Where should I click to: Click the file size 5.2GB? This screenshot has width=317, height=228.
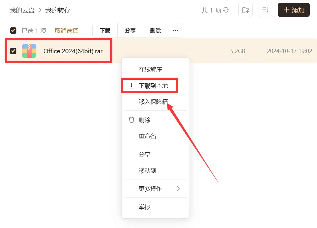238,51
